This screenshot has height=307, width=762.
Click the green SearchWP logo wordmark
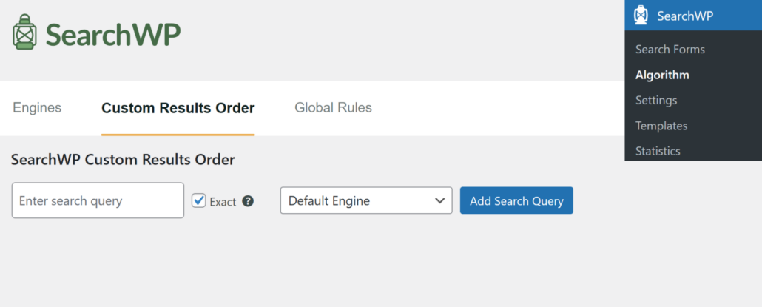coord(113,34)
